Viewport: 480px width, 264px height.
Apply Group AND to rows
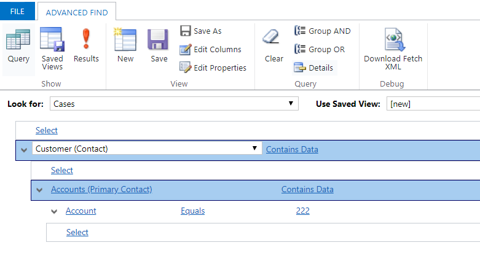pos(322,31)
